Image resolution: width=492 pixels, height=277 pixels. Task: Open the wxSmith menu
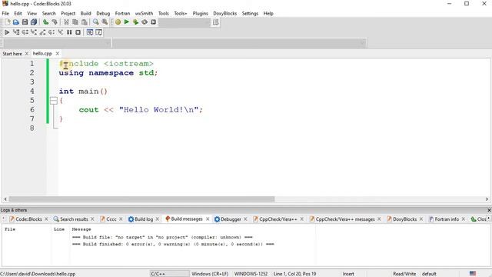pos(144,14)
